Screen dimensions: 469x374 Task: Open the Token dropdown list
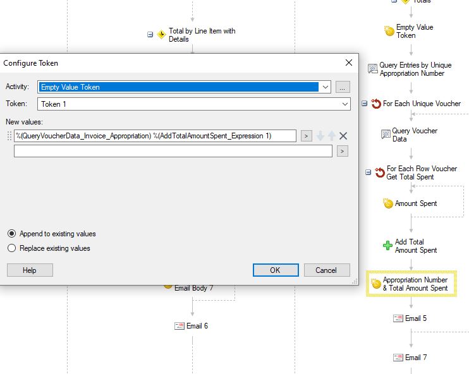coord(345,104)
